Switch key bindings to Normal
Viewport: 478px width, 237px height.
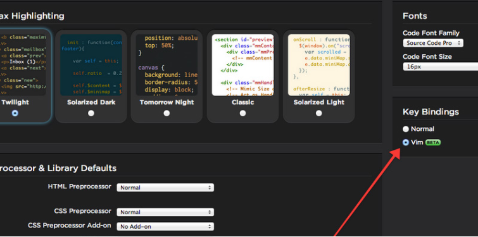pyautogui.click(x=405, y=129)
